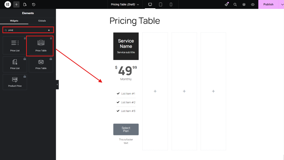Click the Publish button
Viewport: 284px width, 160px height.
pos(268,4)
